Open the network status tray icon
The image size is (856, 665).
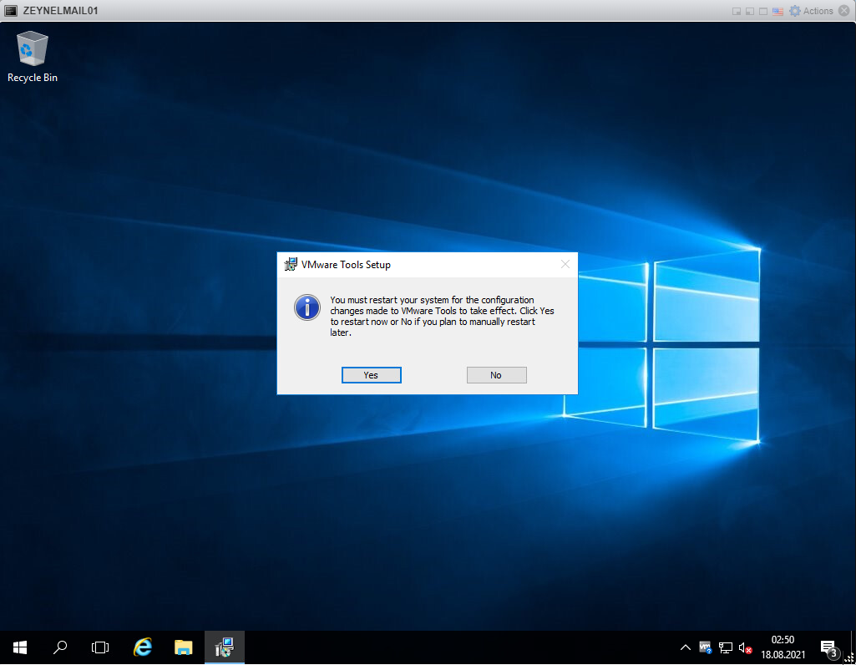[726, 647]
